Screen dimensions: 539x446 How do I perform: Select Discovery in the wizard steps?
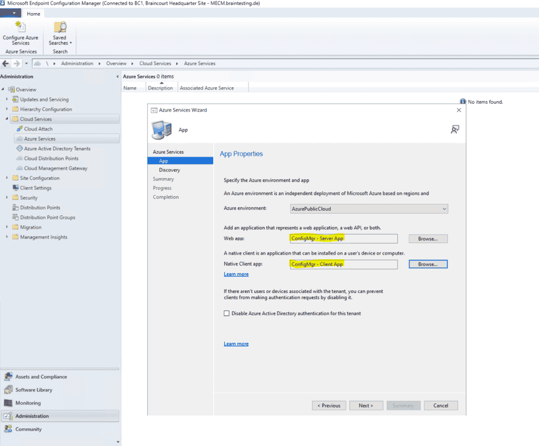[169, 170]
